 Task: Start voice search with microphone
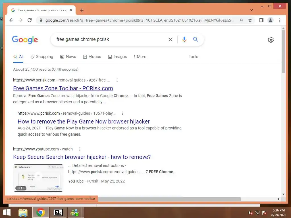click(184, 39)
